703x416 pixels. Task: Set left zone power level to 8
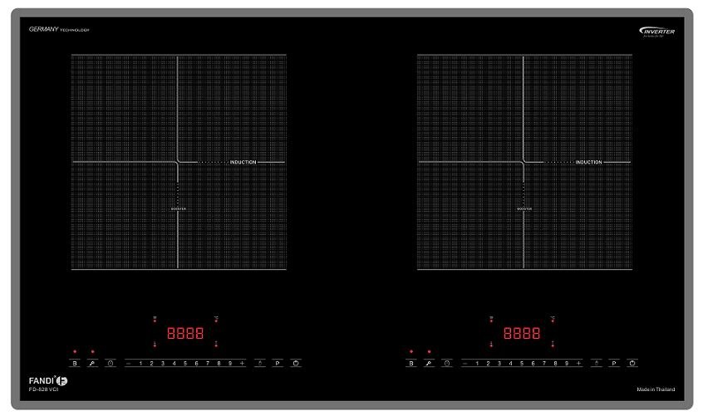tap(219, 364)
